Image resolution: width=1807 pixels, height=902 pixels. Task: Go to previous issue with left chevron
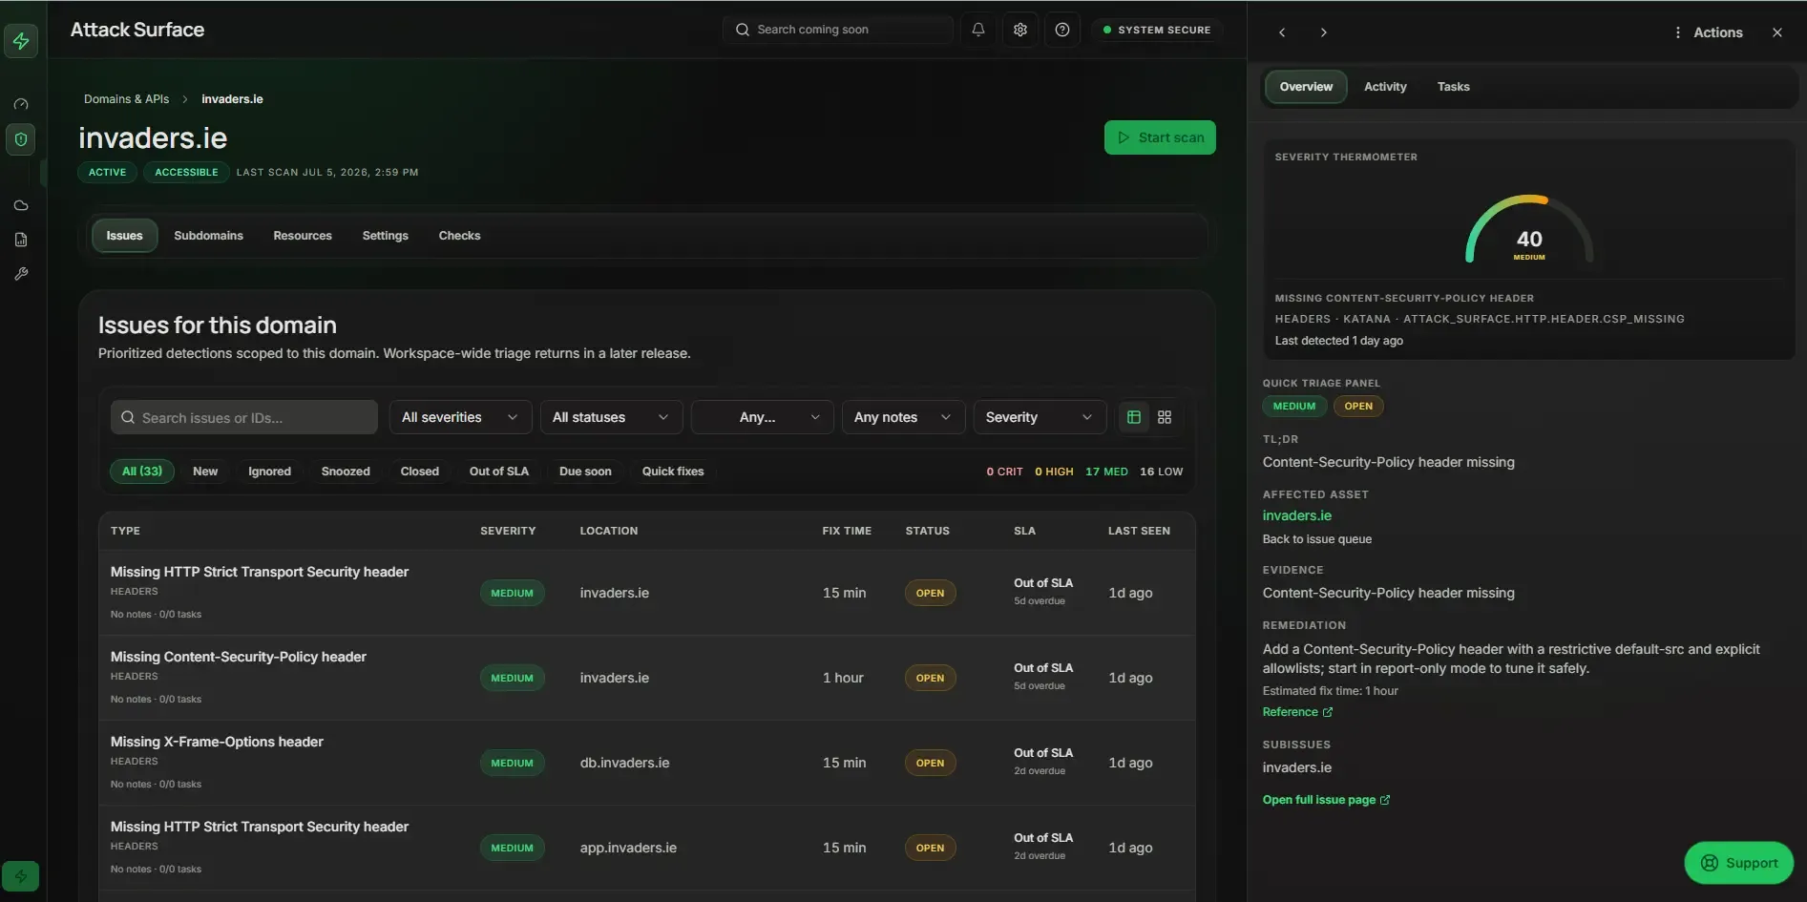(1282, 32)
